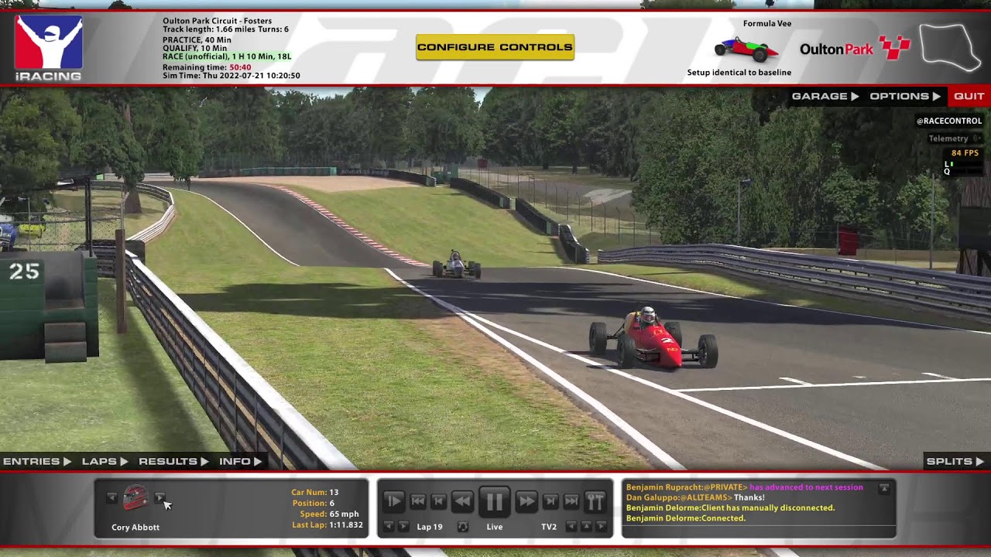Screen dimensions: 991x557
Task: Jump to replay start with the skip-to-beginning button
Action: (x=417, y=501)
